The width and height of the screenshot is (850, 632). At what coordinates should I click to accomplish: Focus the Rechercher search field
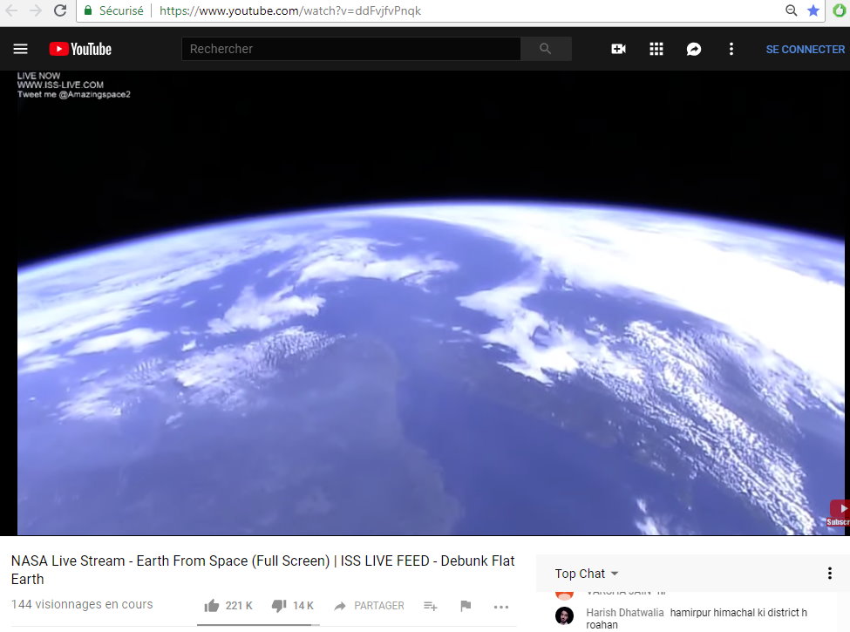click(351, 49)
